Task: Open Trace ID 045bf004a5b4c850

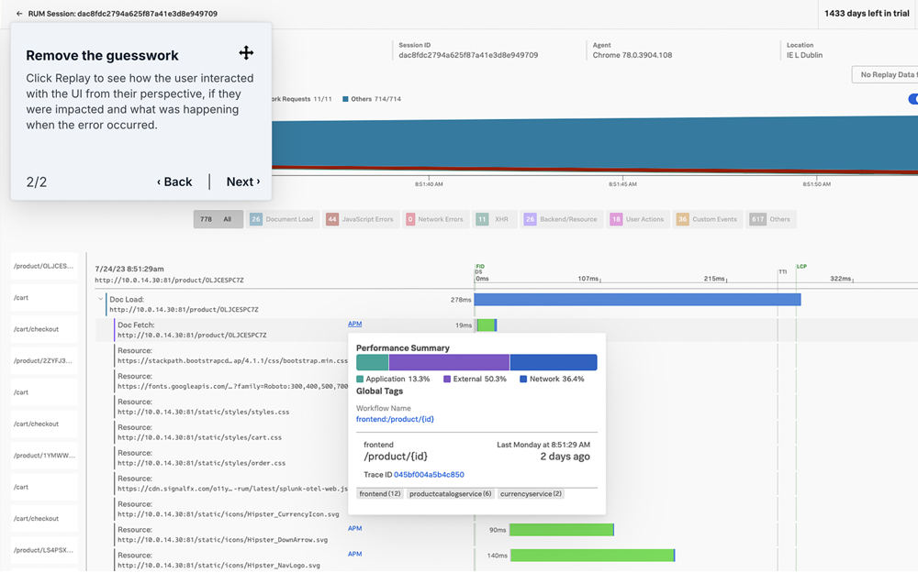Action: tap(429, 475)
